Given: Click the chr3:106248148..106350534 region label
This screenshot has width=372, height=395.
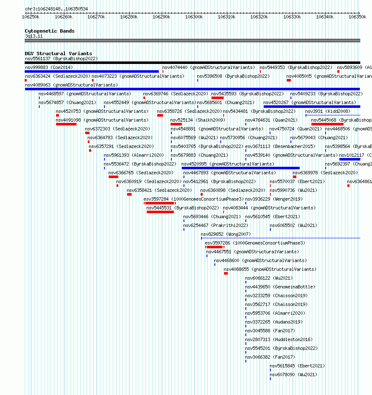Looking at the screenshot, I should click(x=56, y=9).
